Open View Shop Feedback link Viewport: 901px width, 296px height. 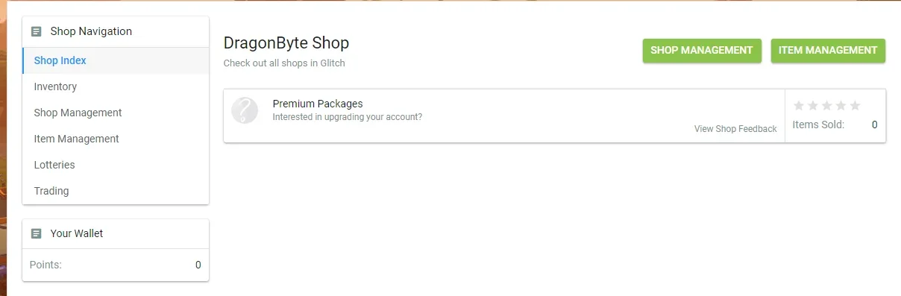coord(735,129)
